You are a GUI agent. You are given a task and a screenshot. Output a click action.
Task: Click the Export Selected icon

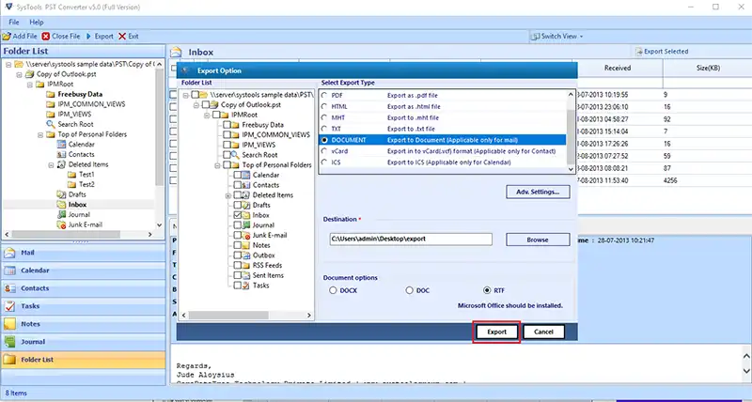tap(639, 52)
